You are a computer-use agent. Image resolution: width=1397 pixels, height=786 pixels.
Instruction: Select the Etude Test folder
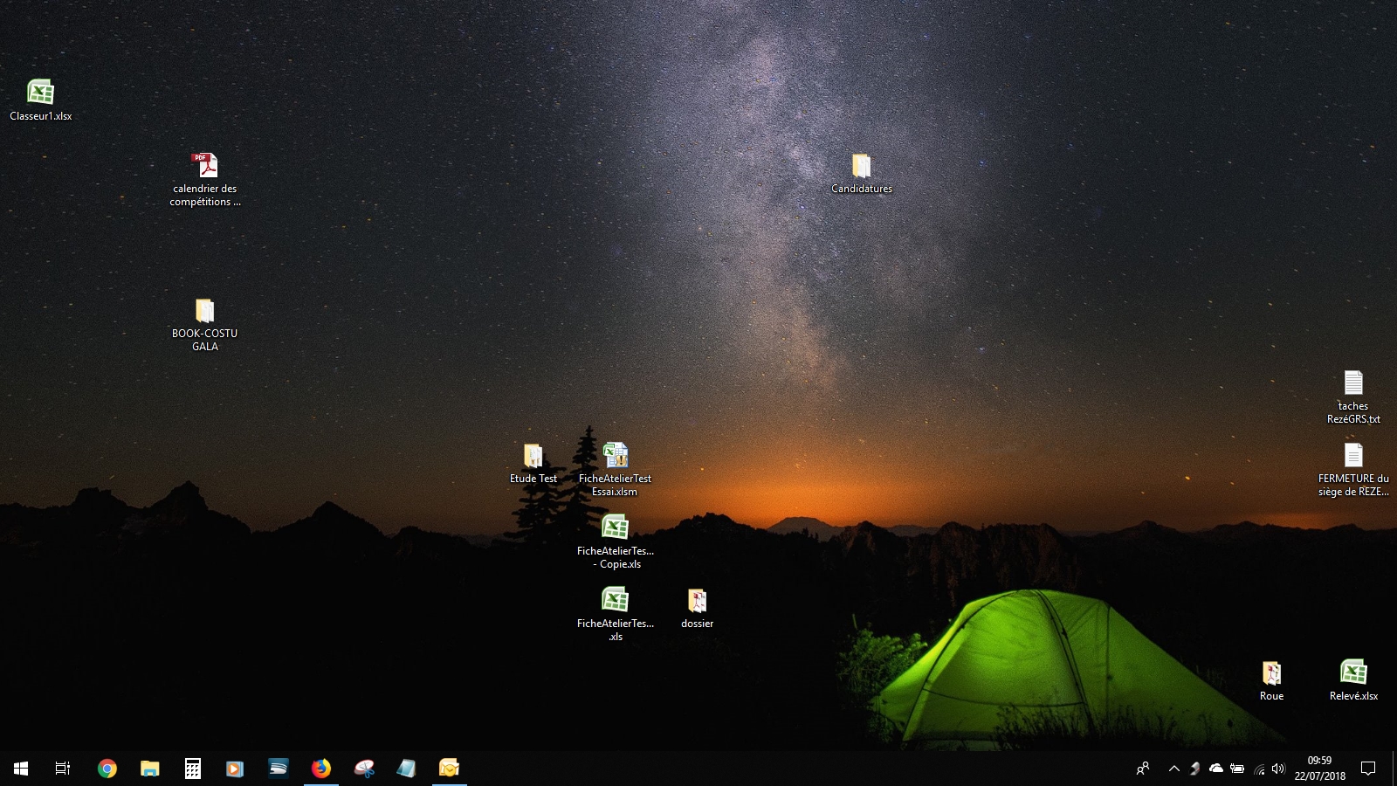[533, 463]
